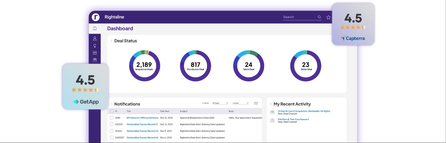Image resolution: width=446 pixels, height=143 pixels.
Task: Open 426 Stars & Their Cars Season 1 link
Action: tap(293, 119)
